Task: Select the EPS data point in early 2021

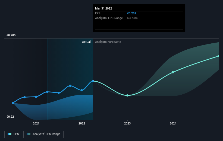Action: 47,92
